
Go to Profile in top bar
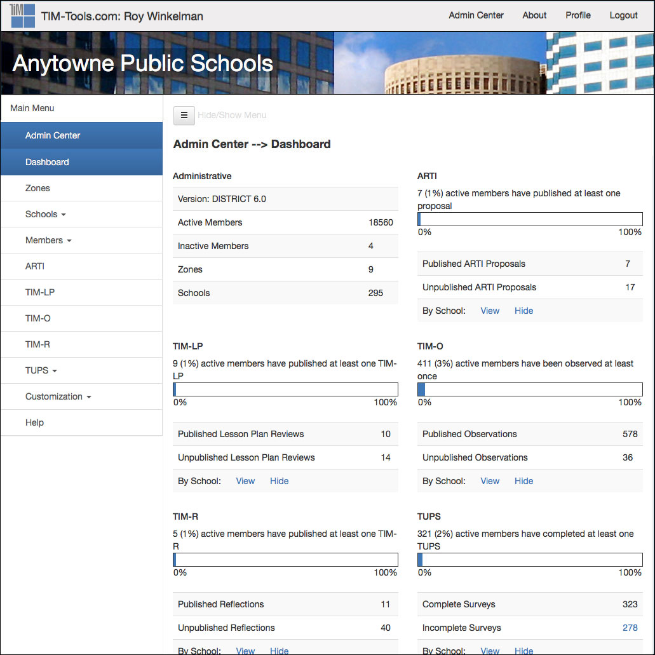point(577,15)
